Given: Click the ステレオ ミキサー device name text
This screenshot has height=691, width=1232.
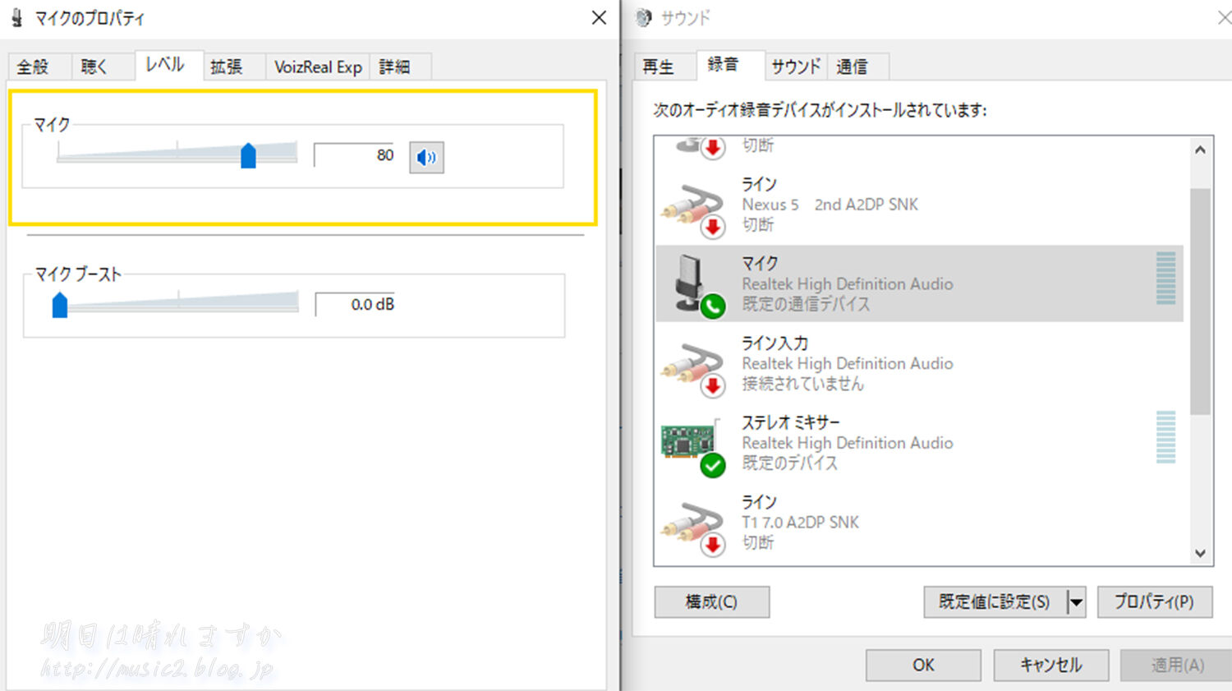Looking at the screenshot, I should coord(791,422).
